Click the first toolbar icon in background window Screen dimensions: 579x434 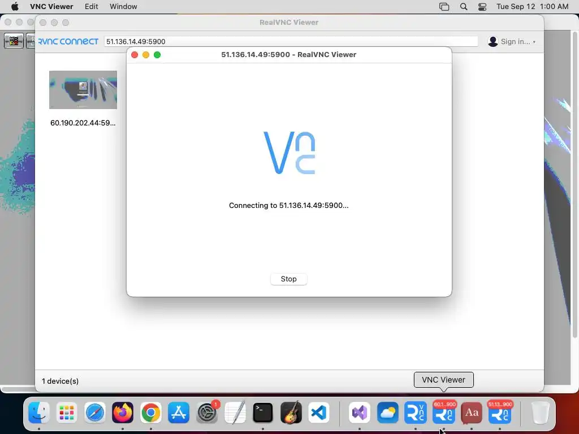coord(14,41)
